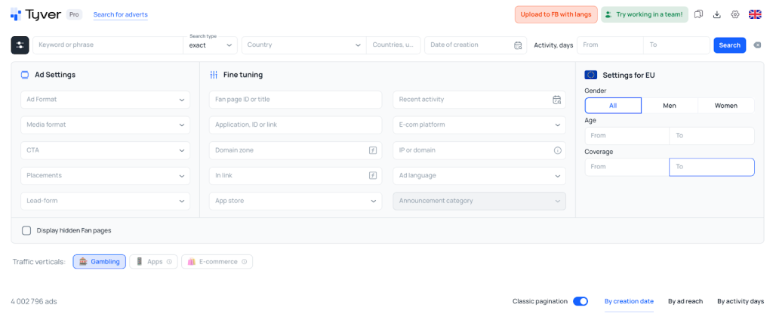Screen dimensions: 773x314
Task: Open the E-com platform dropdown
Action: (x=479, y=125)
